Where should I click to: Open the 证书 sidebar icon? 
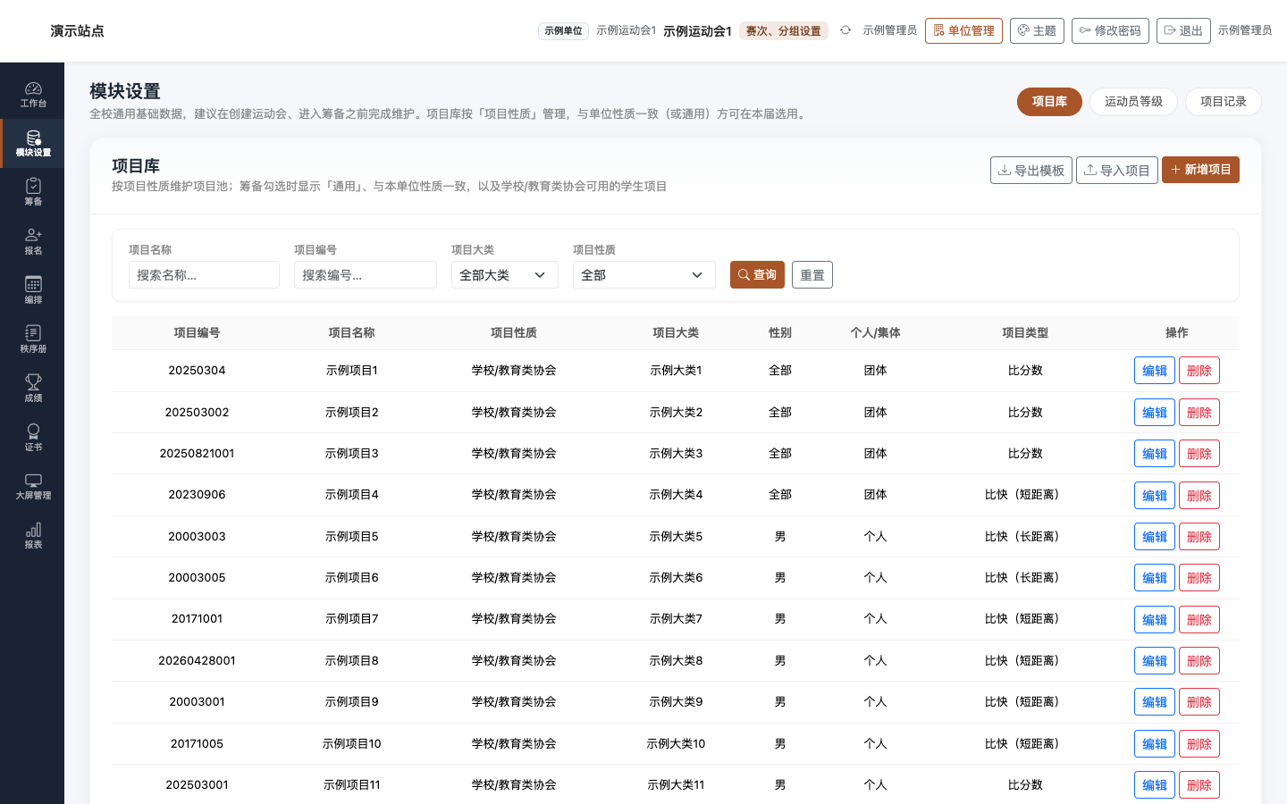33,438
